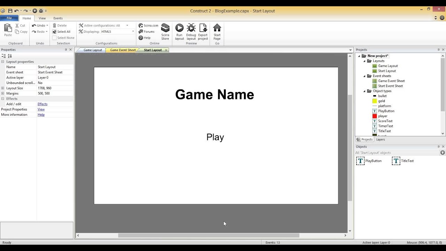Screen dimensions: 446x251
Task: Open the Forums link in the ribbon
Action: tap(146, 32)
